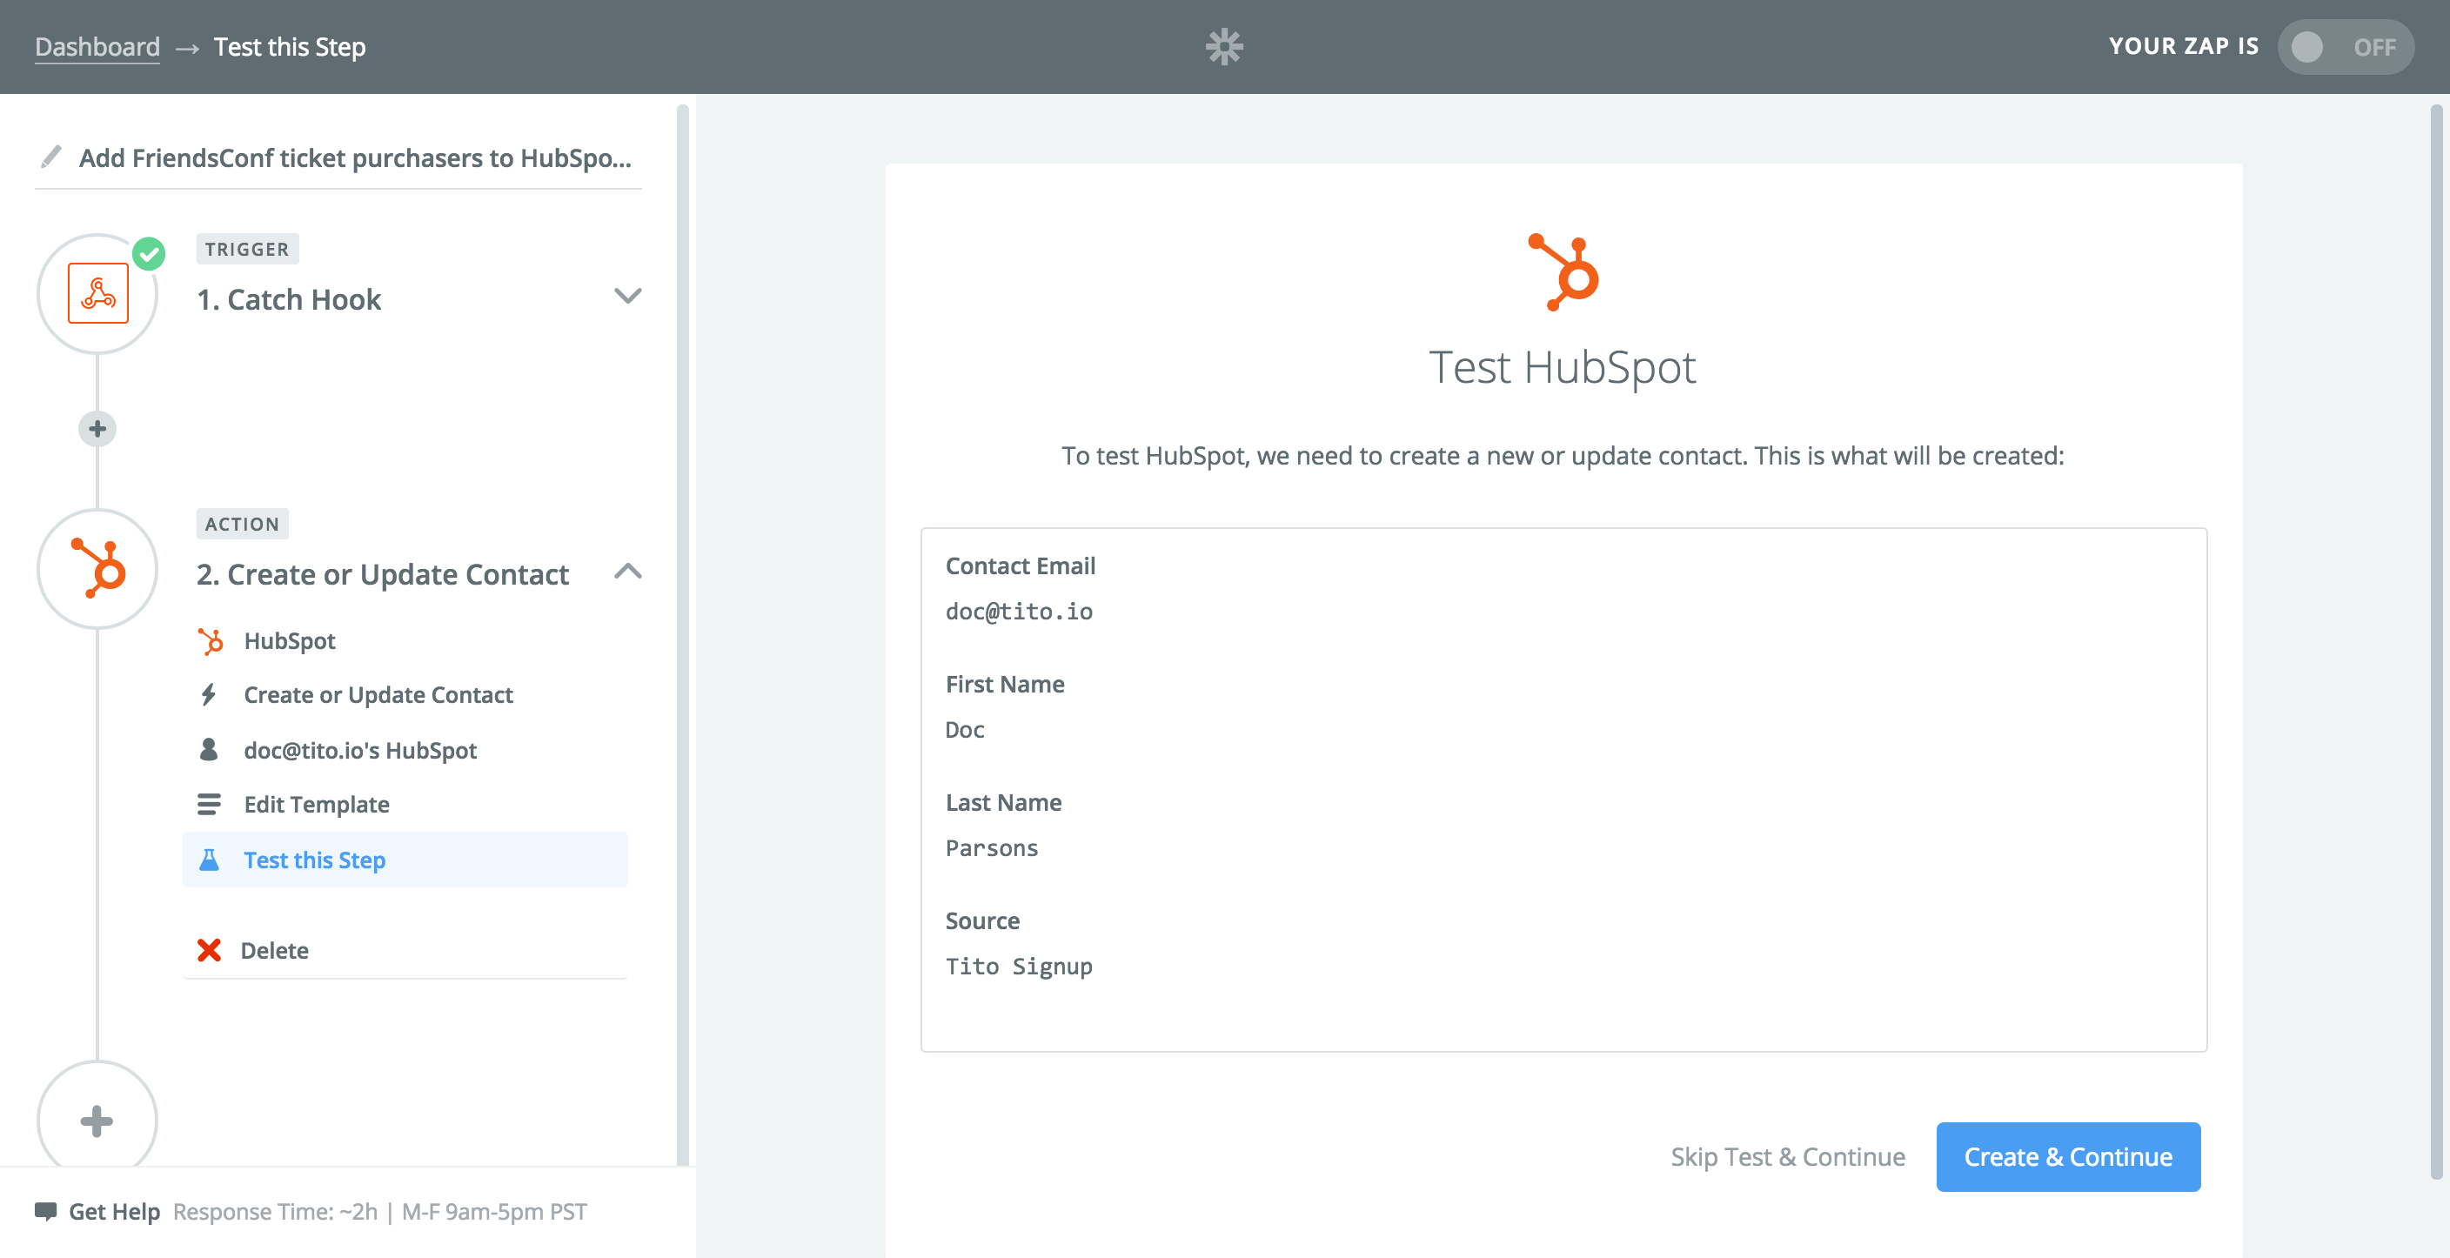Screen dimensions: 2450x1258
Task: Click the Response Time ~2h text
Action: coord(275,1211)
